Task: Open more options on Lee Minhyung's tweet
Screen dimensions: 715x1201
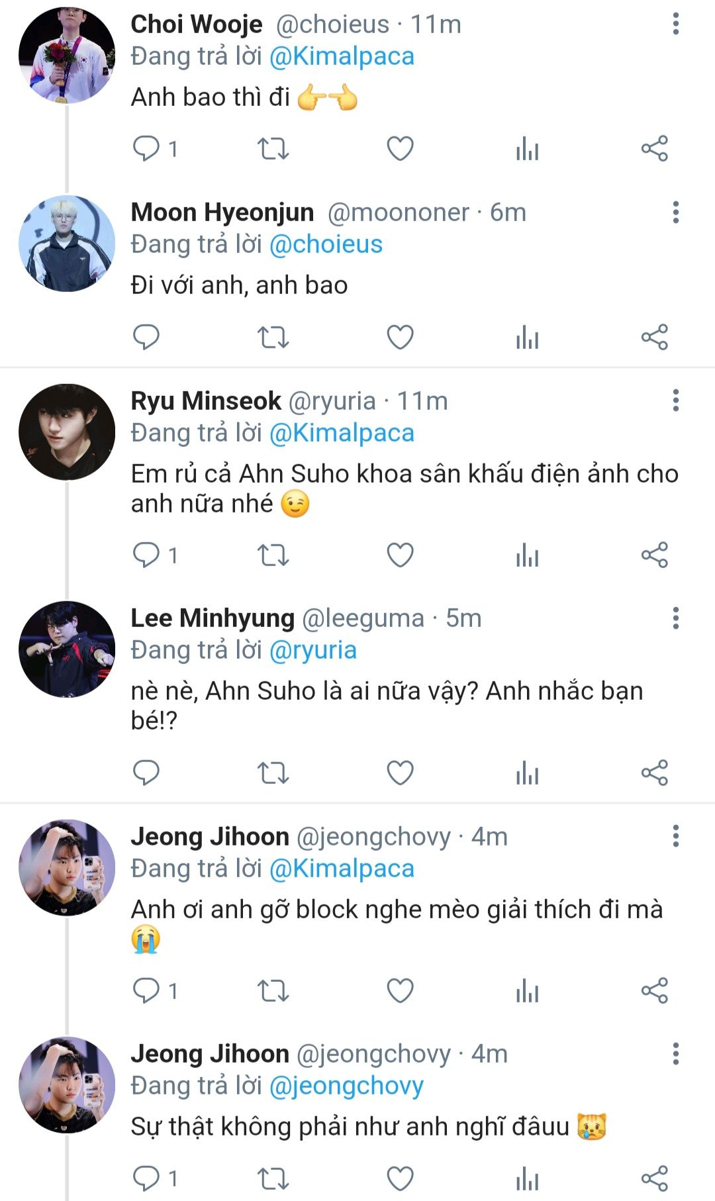Action: coord(675,618)
